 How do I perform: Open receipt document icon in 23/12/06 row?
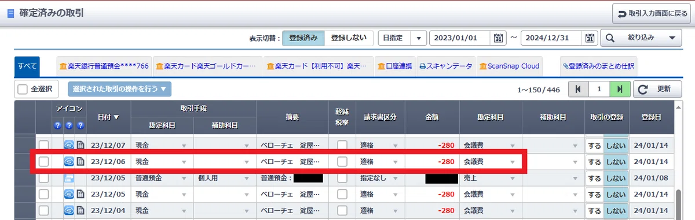[x=81, y=161]
